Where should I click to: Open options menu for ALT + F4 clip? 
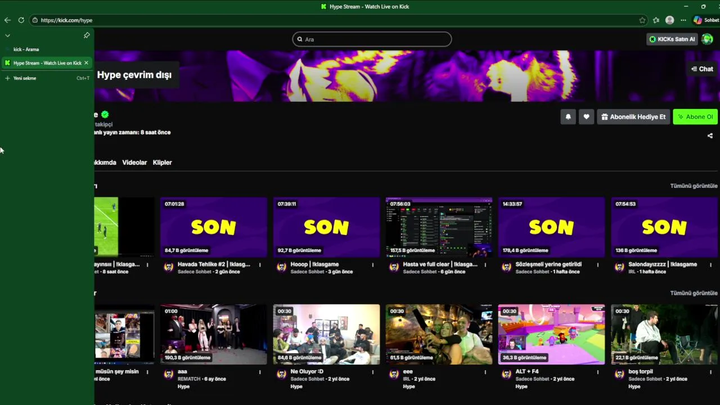[x=598, y=372]
